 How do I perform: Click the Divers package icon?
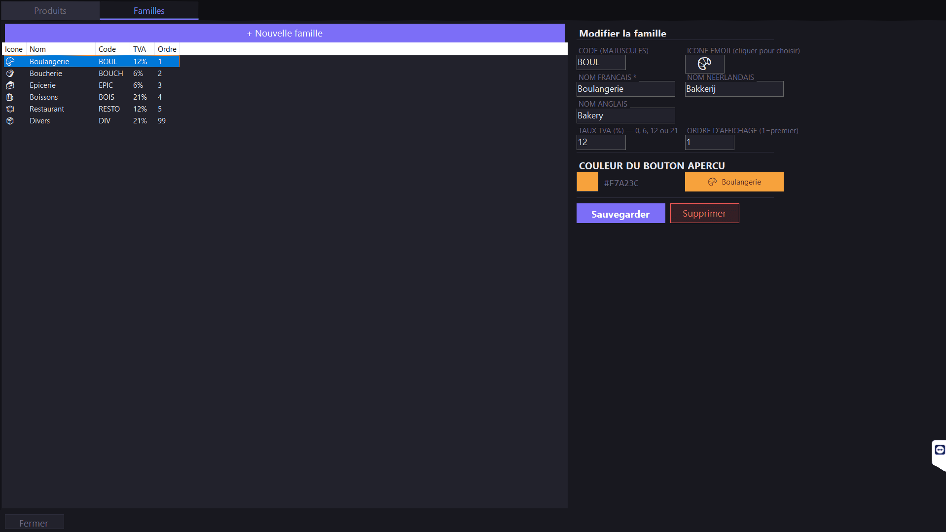click(x=10, y=121)
